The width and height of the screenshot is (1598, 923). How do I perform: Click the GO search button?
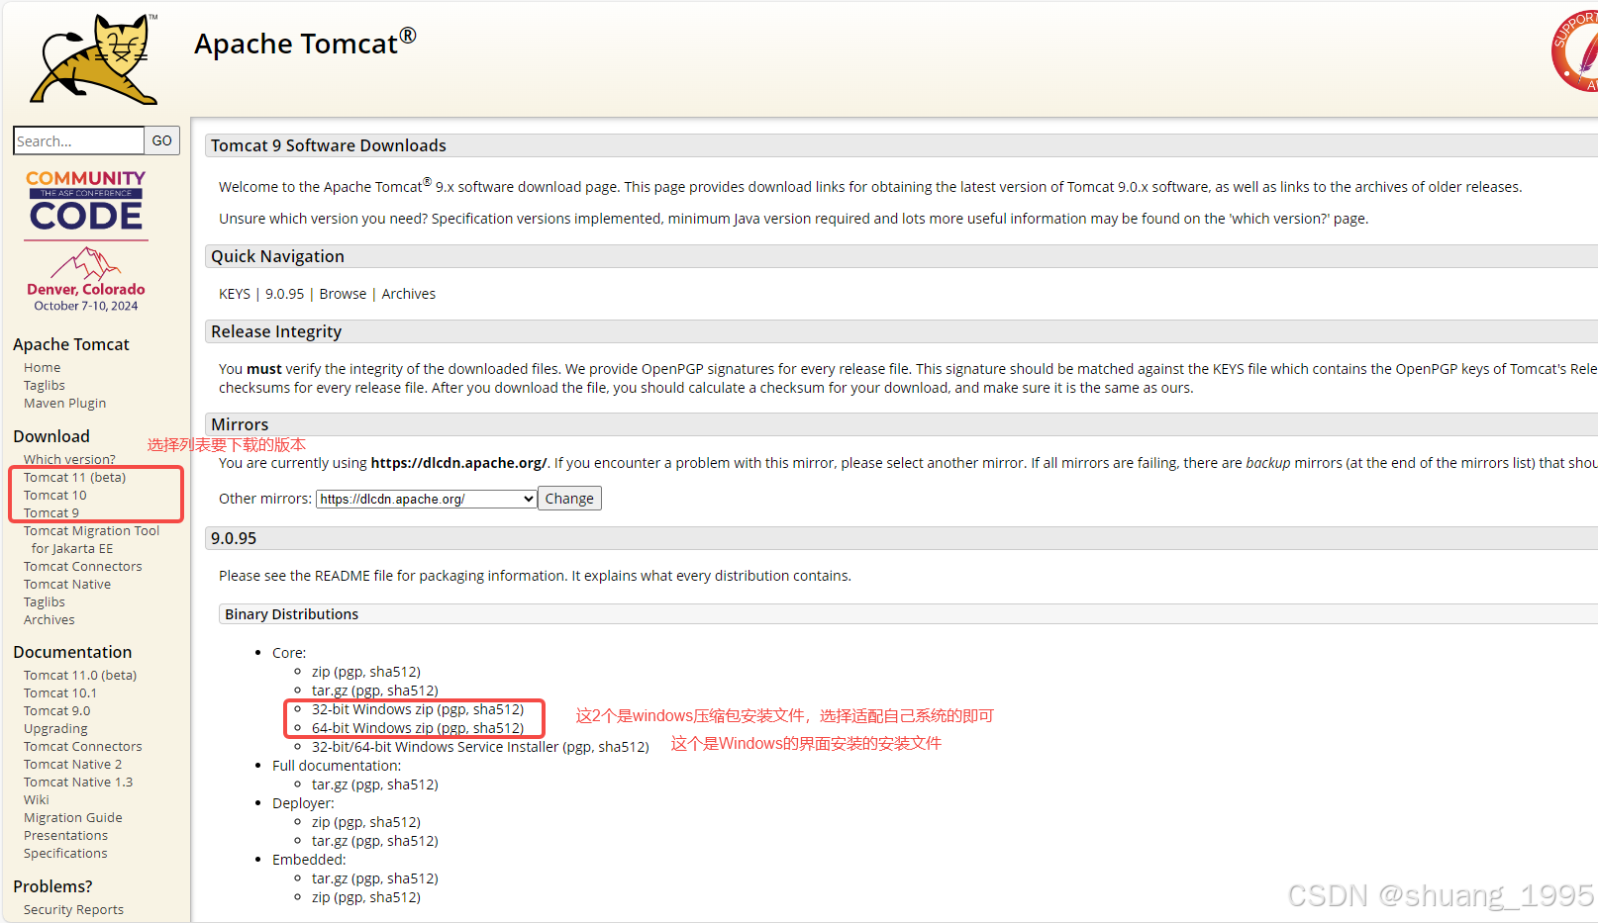(162, 140)
